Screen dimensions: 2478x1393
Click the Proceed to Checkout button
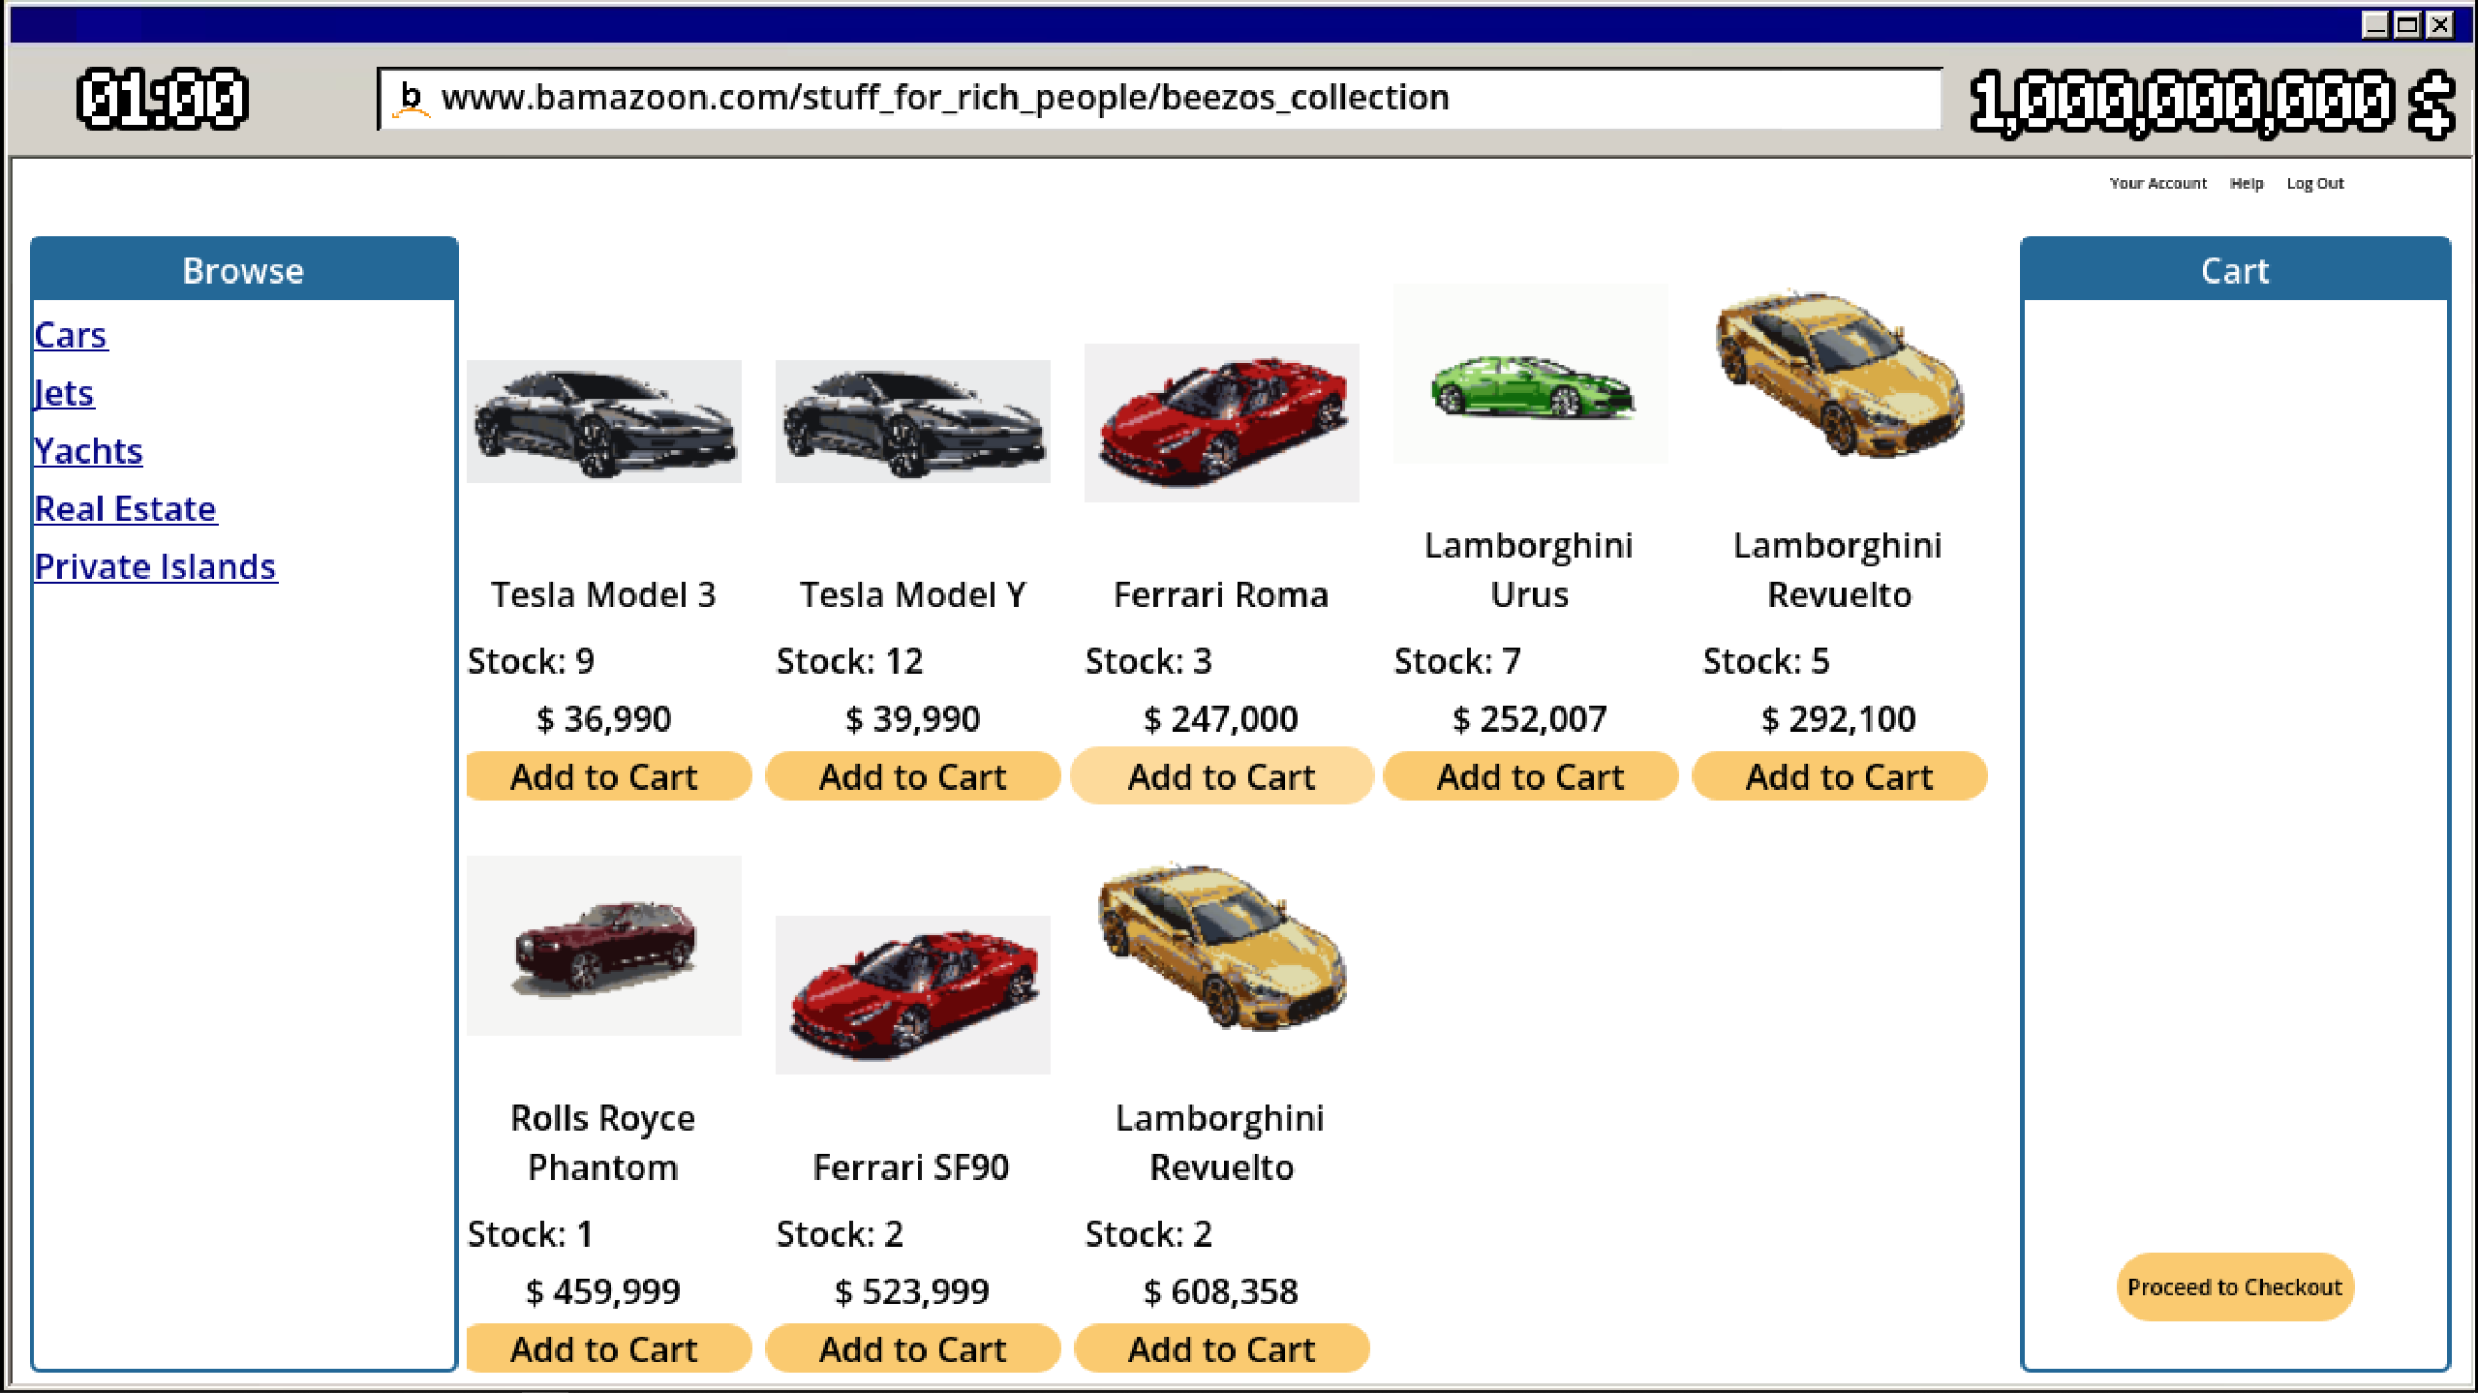click(2235, 1287)
